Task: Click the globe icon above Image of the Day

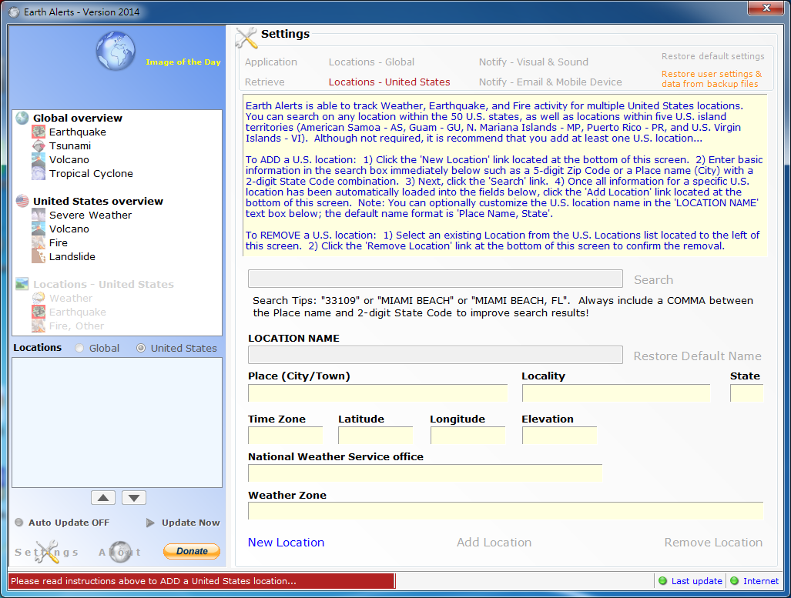Action: (x=116, y=51)
